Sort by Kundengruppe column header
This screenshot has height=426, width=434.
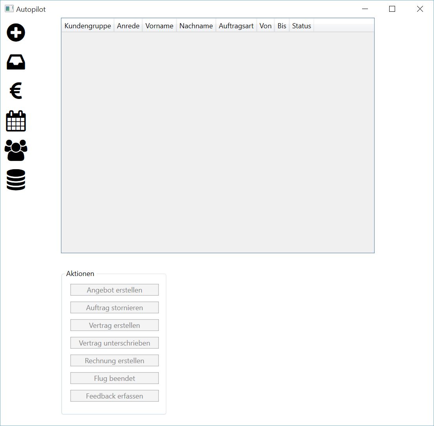[x=87, y=26]
